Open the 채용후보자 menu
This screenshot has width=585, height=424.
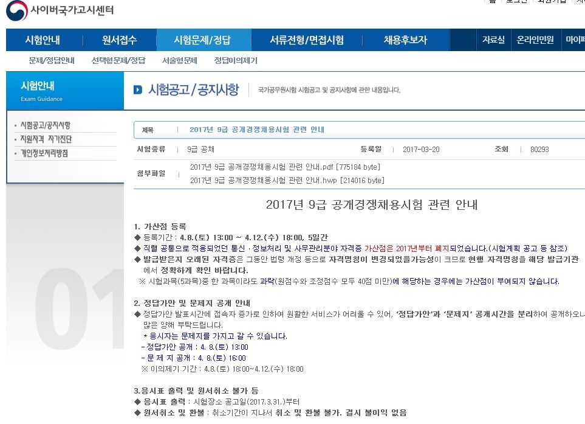[x=406, y=40]
